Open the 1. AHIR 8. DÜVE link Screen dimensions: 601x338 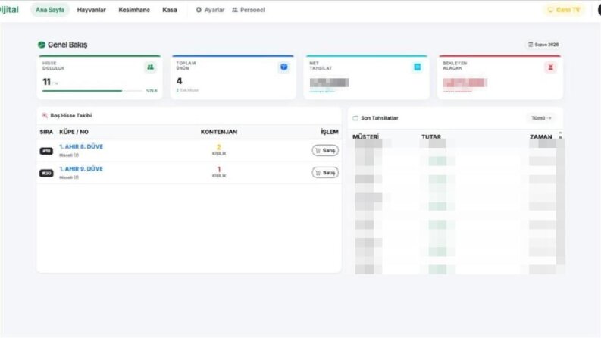click(x=81, y=146)
